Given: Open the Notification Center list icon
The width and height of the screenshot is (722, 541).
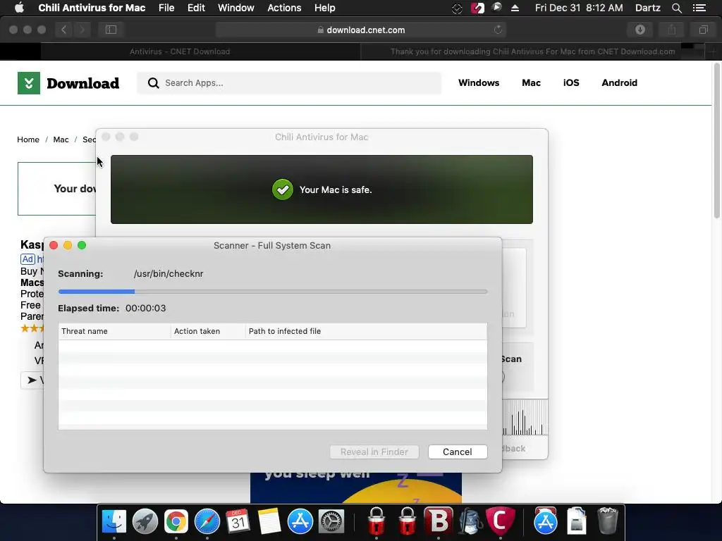Looking at the screenshot, I should [x=699, y=8].
